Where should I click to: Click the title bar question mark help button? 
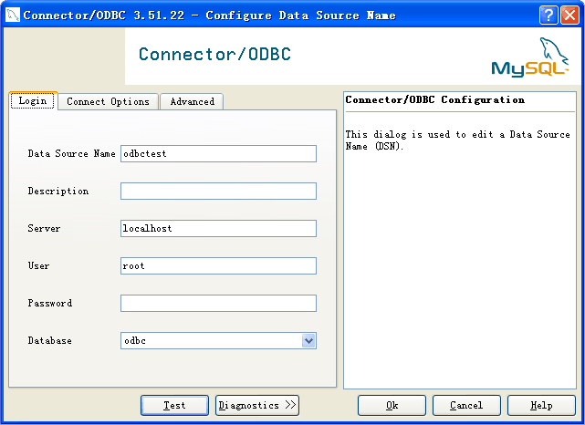(x=548, y=16)
